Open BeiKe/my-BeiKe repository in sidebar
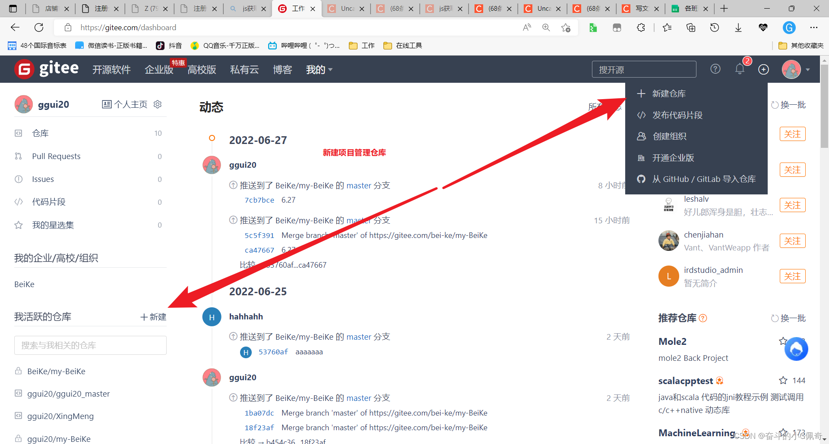 56,371
